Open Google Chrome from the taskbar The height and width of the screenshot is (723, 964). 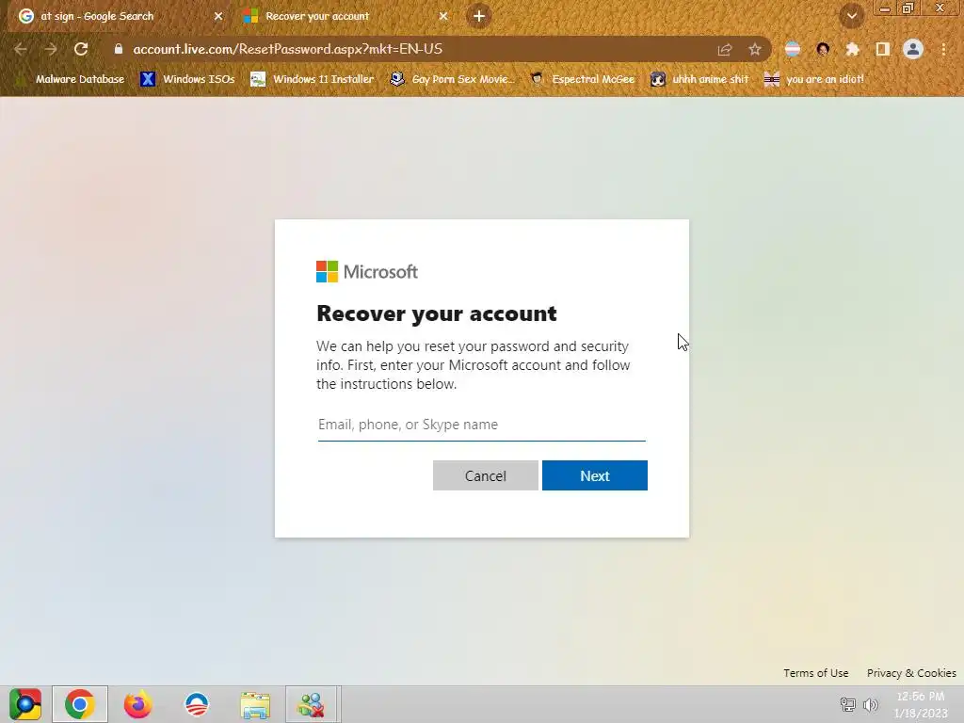pyautogui.click(x=80, y=704)
